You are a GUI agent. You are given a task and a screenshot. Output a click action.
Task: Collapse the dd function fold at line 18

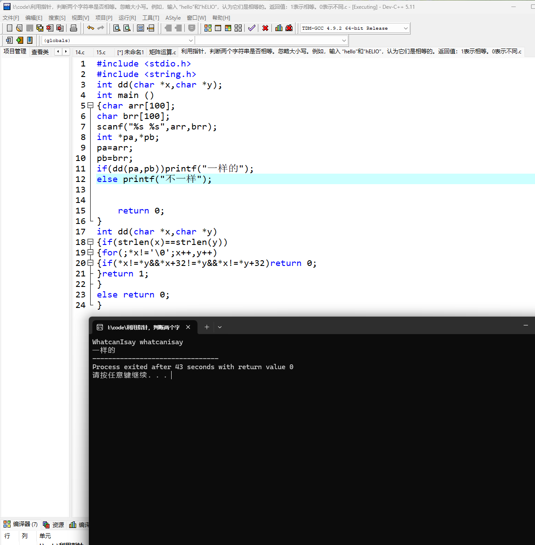click(x=90, y=242)
